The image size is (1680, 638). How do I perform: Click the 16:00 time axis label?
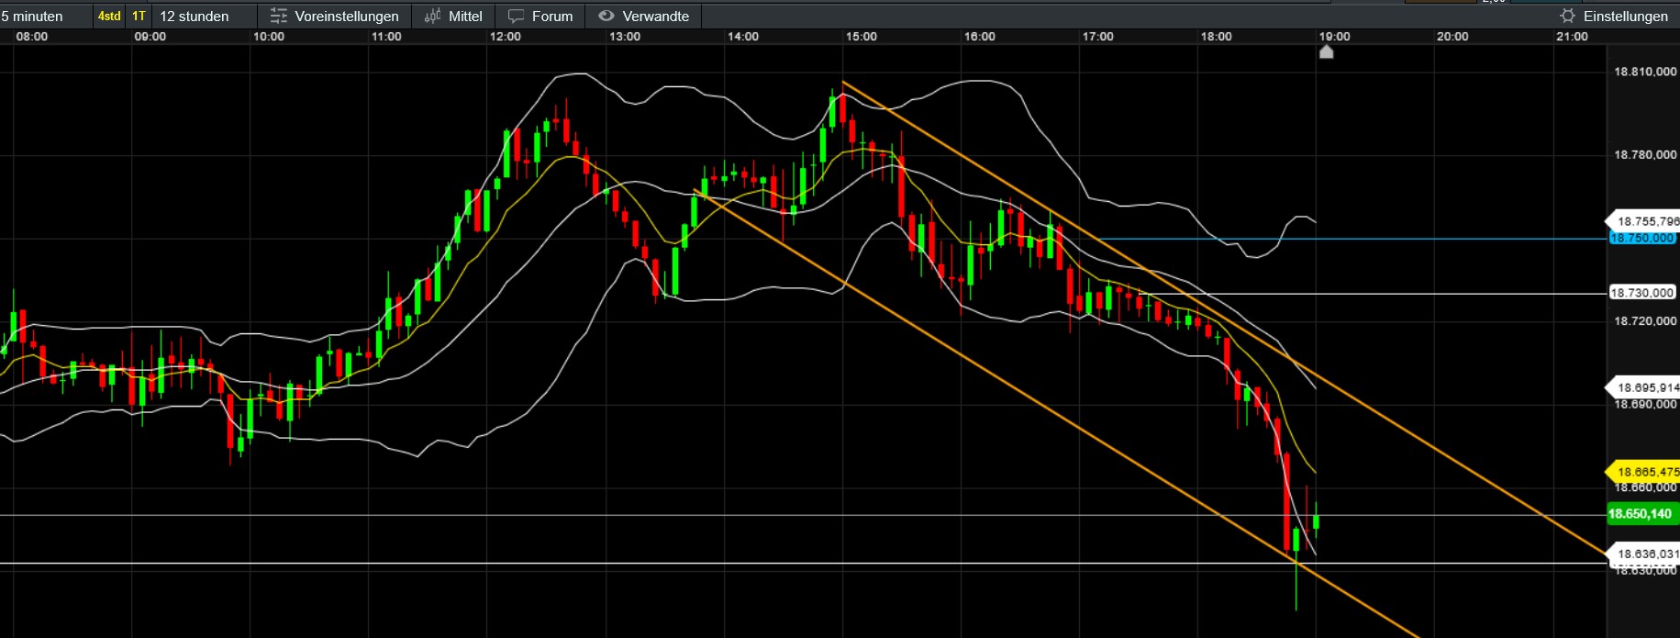(x=980, y=37)
